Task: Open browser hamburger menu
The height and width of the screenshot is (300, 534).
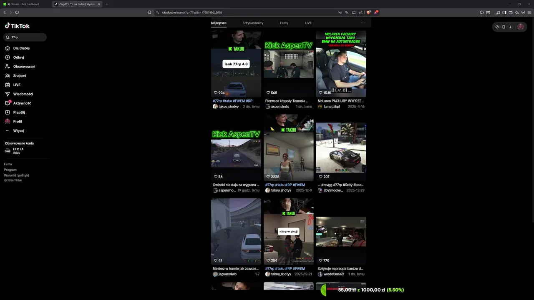Action: pos(529,12)
